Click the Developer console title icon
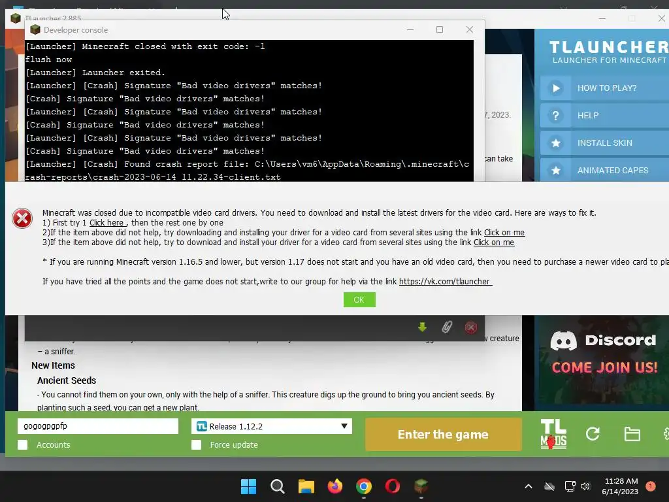The height and width of the screenshot is (502, 669). [x=35, y=29]
